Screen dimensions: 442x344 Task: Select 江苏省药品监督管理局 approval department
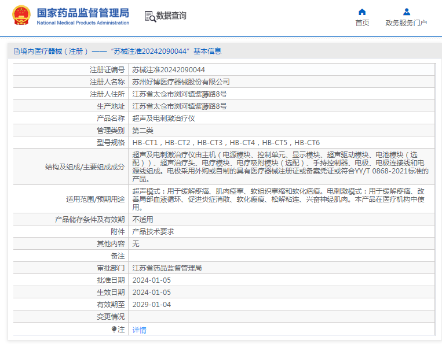coord(167,268)
